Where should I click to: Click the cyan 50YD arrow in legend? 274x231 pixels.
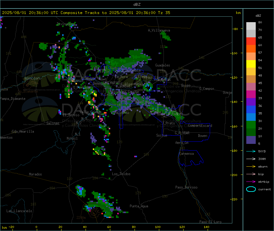(251, 151)
